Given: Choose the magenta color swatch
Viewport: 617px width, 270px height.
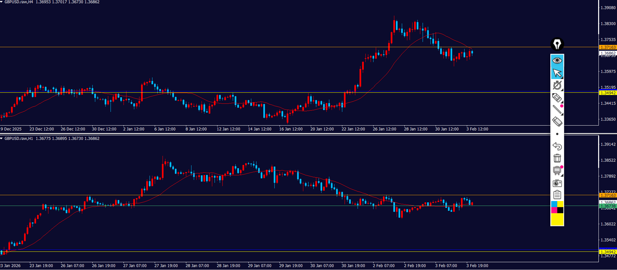Looking at the screenshot, I should coord(554,210).
